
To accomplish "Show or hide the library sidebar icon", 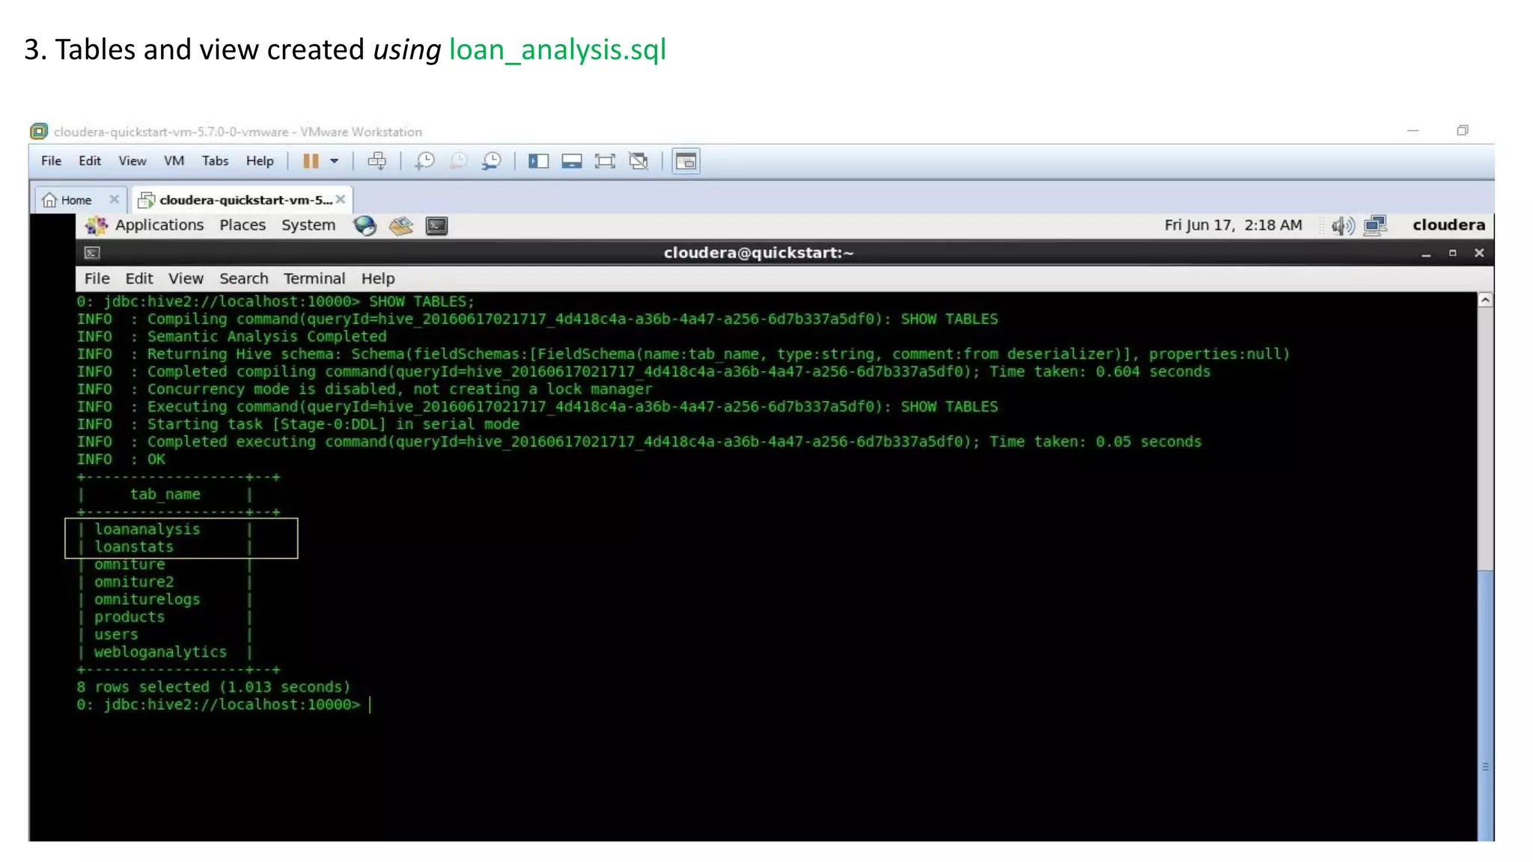I will click(x=538, y=161).
